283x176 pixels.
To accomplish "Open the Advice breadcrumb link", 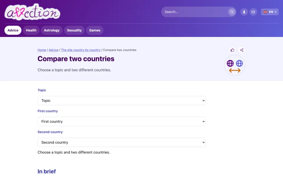I will (53, 50).
